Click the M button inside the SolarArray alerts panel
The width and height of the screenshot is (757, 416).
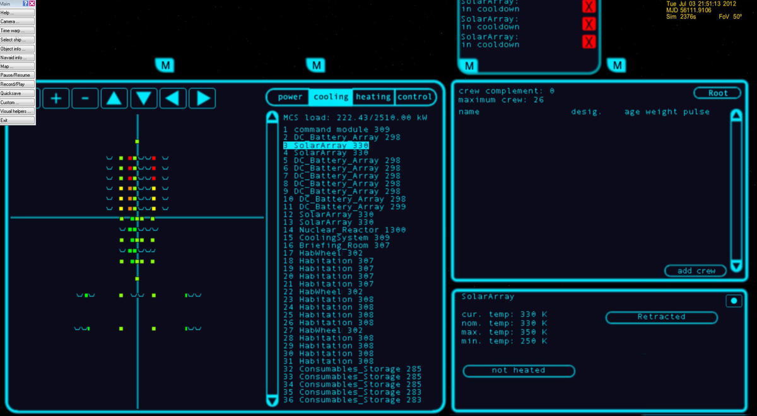469,66
